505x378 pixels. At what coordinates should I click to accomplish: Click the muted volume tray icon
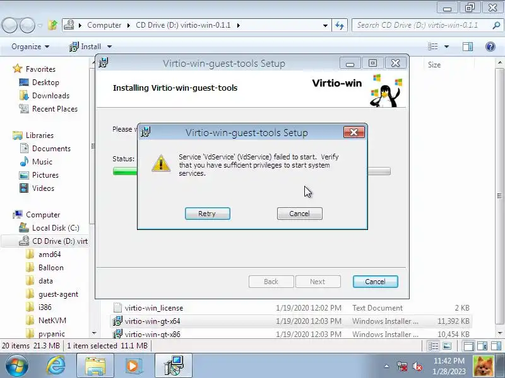tap(417, 366)
